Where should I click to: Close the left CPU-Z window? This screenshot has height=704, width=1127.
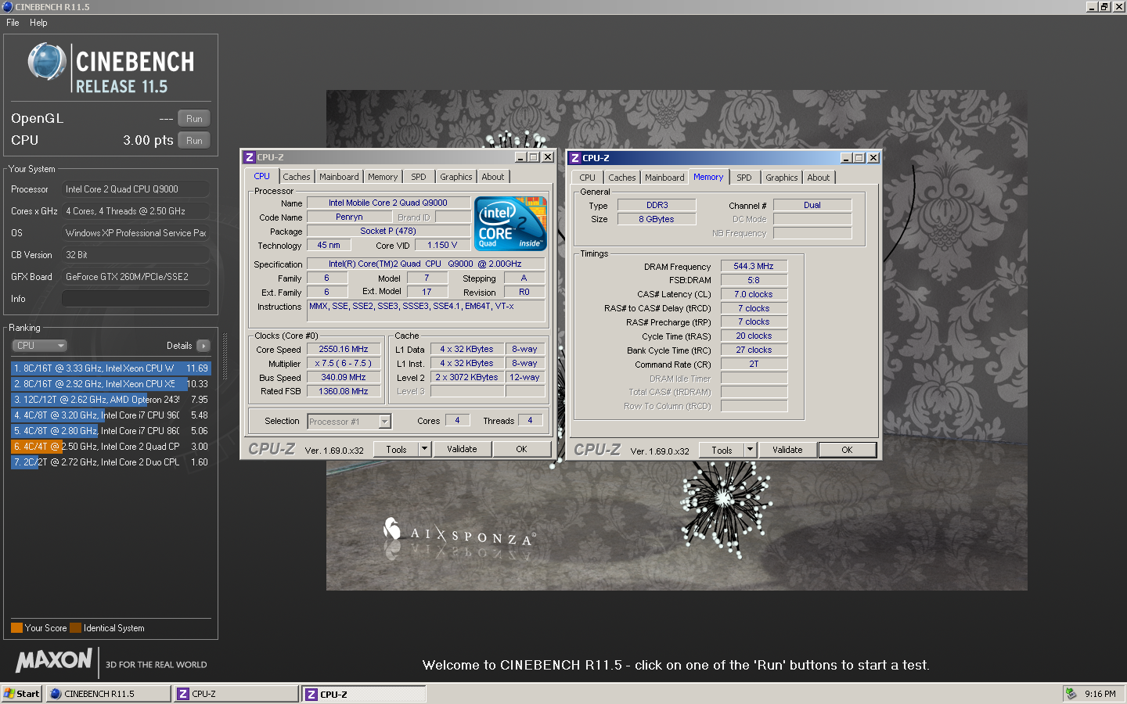[x=548, y=157]
